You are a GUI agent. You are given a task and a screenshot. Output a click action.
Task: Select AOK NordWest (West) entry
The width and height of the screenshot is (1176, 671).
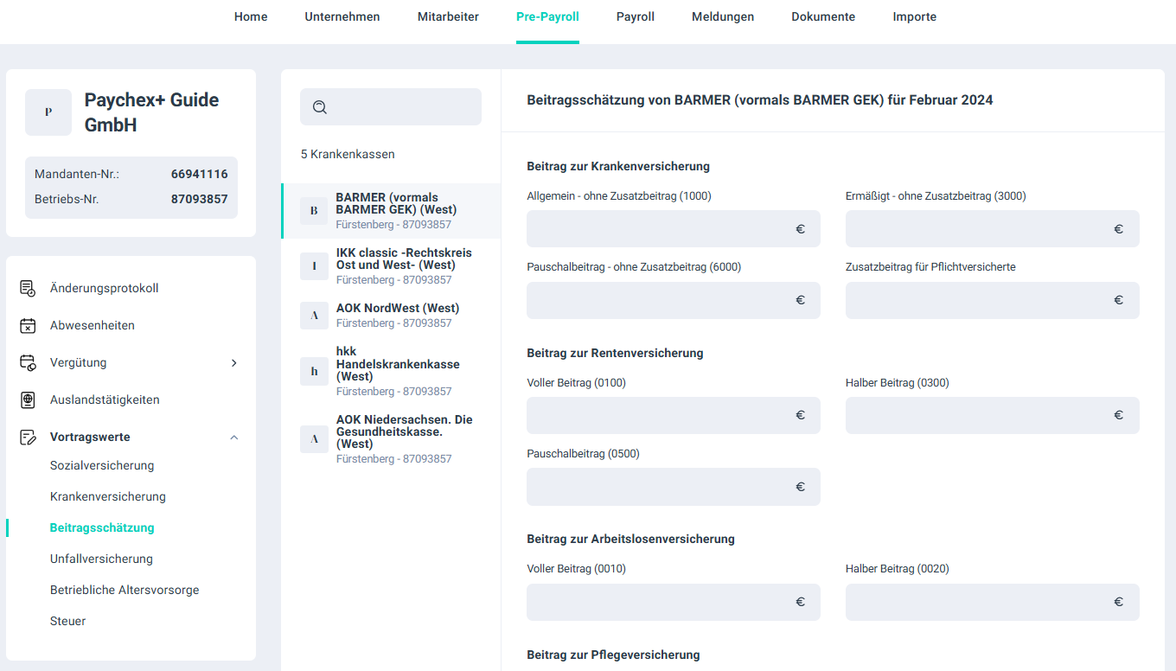391,316
